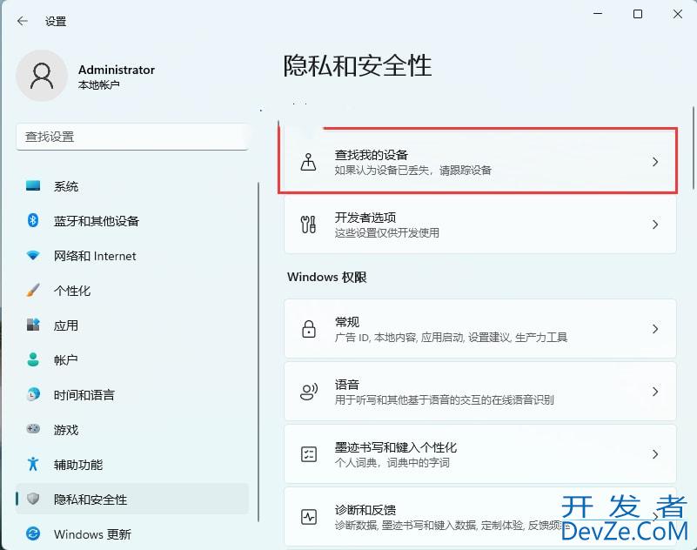This screenshot has height=550, width=697.
Task: Go to 游戏 settings
Action: pyautogui.click(x=132, y=430)
